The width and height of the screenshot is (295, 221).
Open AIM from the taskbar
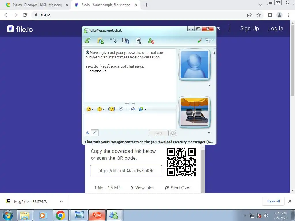coord(97,215)
